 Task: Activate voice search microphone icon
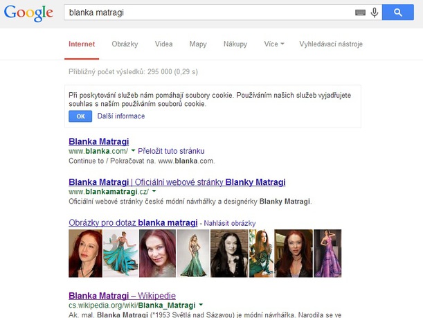coord(375,12)
